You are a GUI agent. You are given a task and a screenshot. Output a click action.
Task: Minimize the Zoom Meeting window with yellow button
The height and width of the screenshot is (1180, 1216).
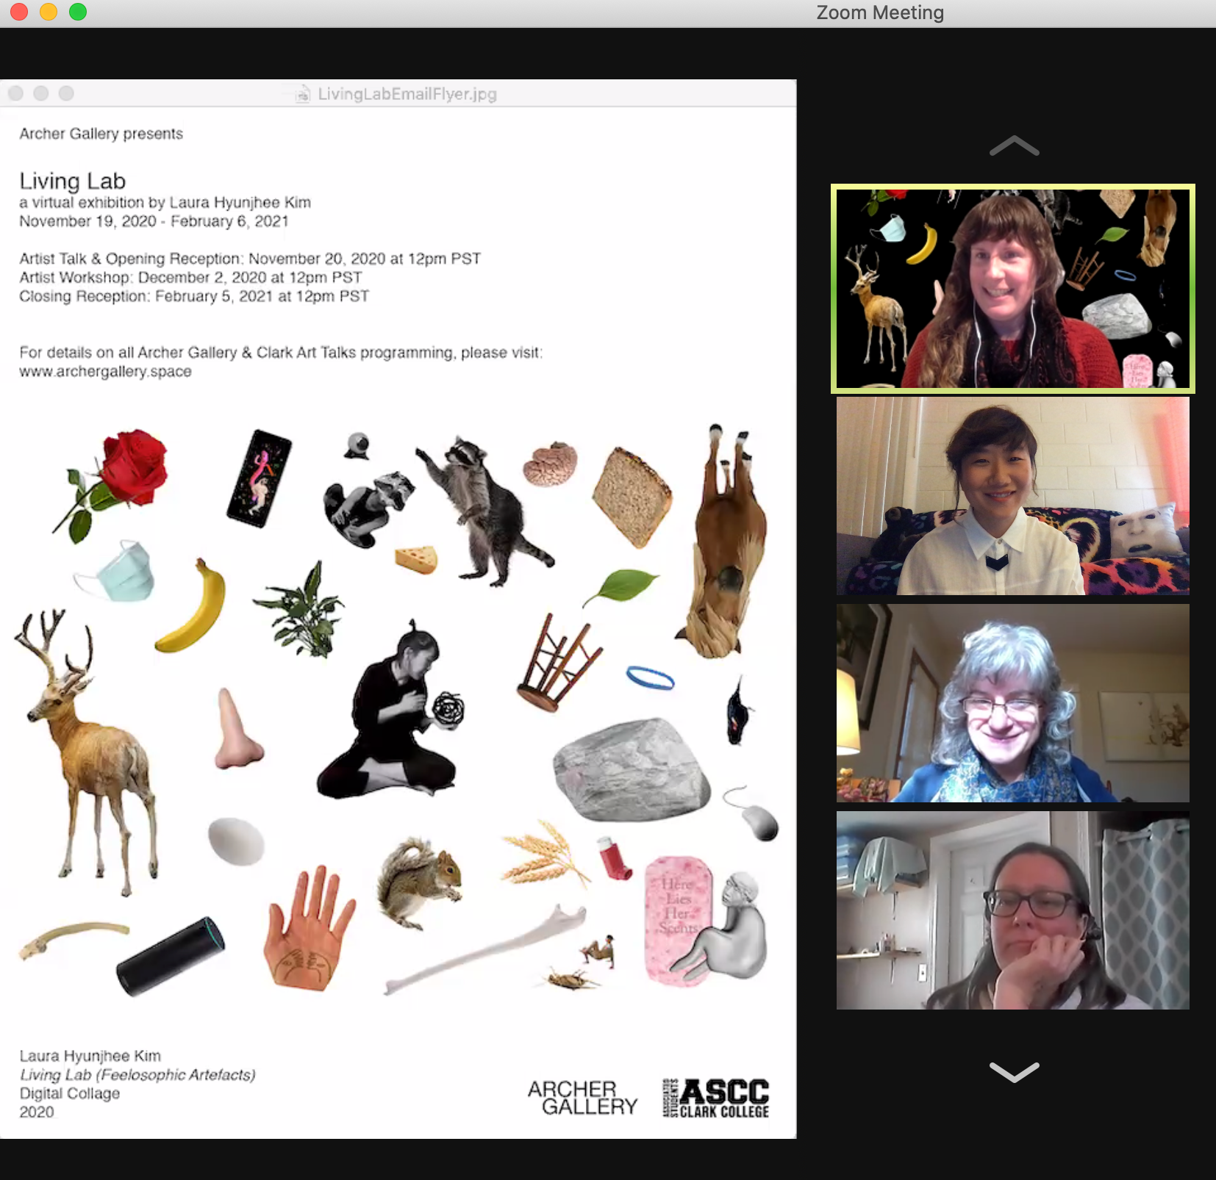[49, 12]
